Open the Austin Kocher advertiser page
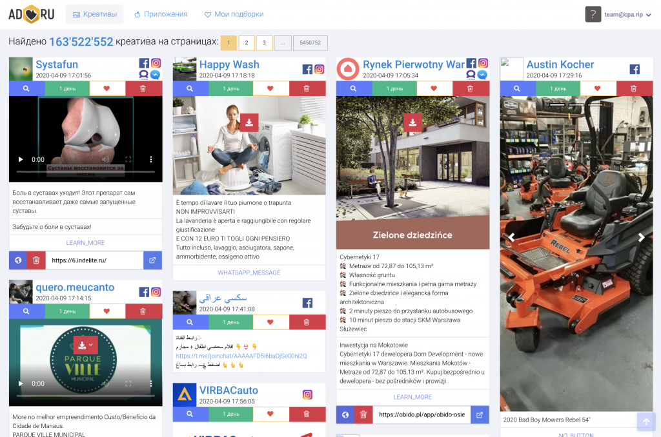Image resolution: width=661 pixels, height=437 pixels. pos(560,64)
